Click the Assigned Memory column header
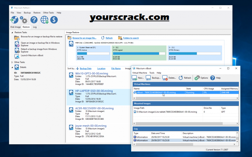Viewport: 252px width, 157px height. (x=229, y=89)
